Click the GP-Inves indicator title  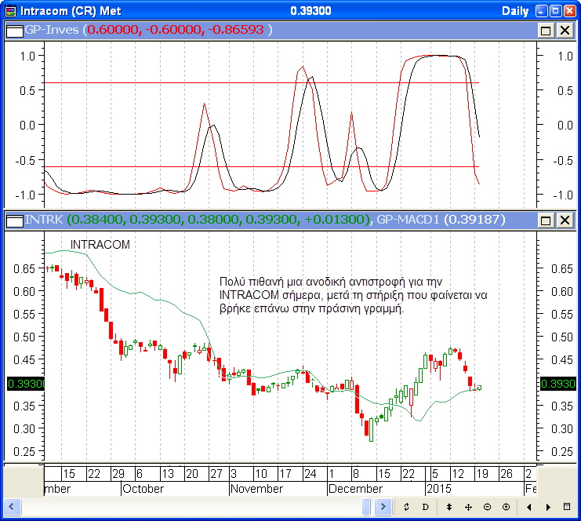(x=52, y=30)
